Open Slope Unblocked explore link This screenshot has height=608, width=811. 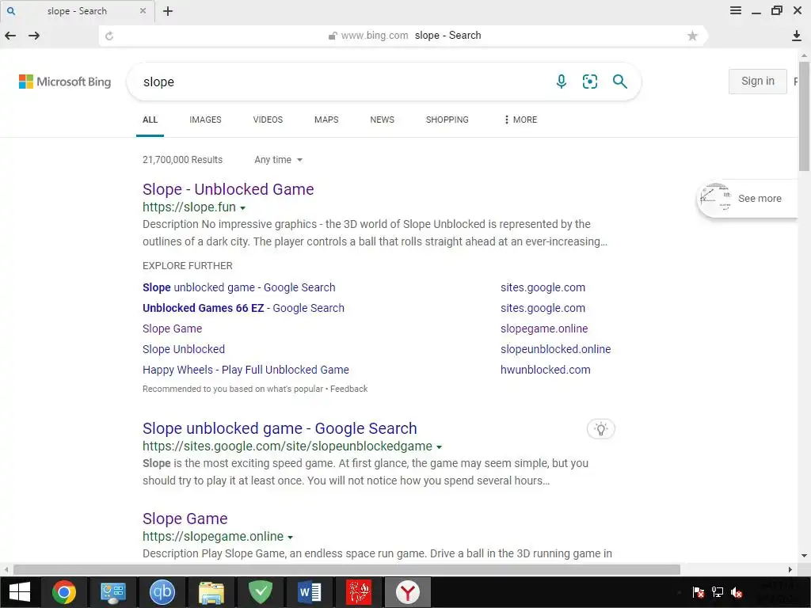[184, 349]
